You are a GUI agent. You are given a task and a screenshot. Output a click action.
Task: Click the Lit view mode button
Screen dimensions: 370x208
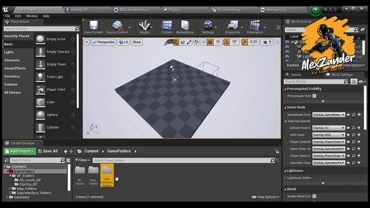124,42
